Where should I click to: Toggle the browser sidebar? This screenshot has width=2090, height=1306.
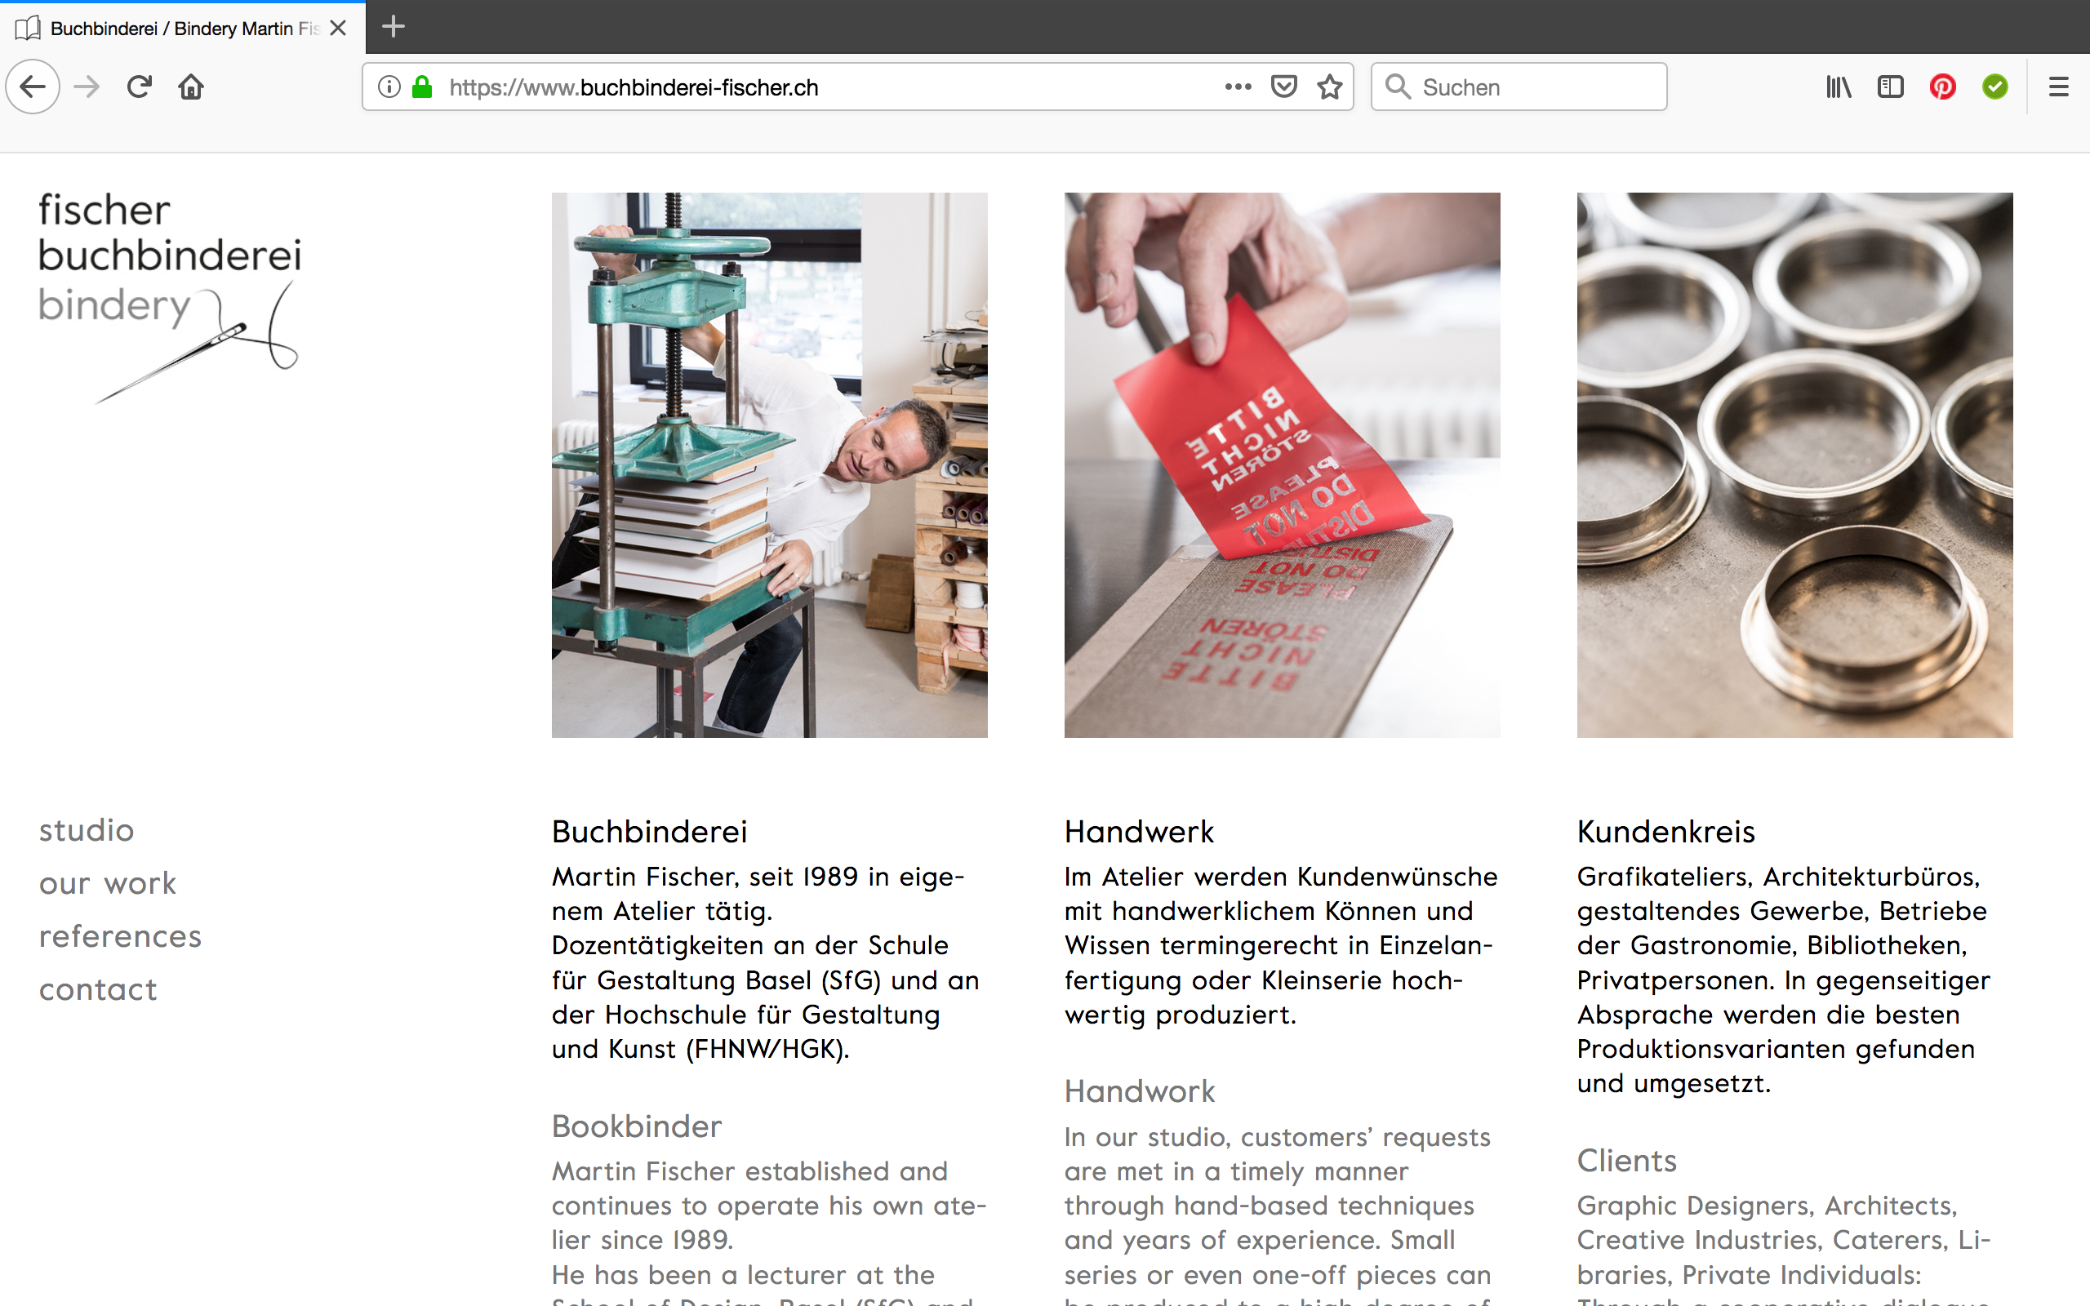1891,87
